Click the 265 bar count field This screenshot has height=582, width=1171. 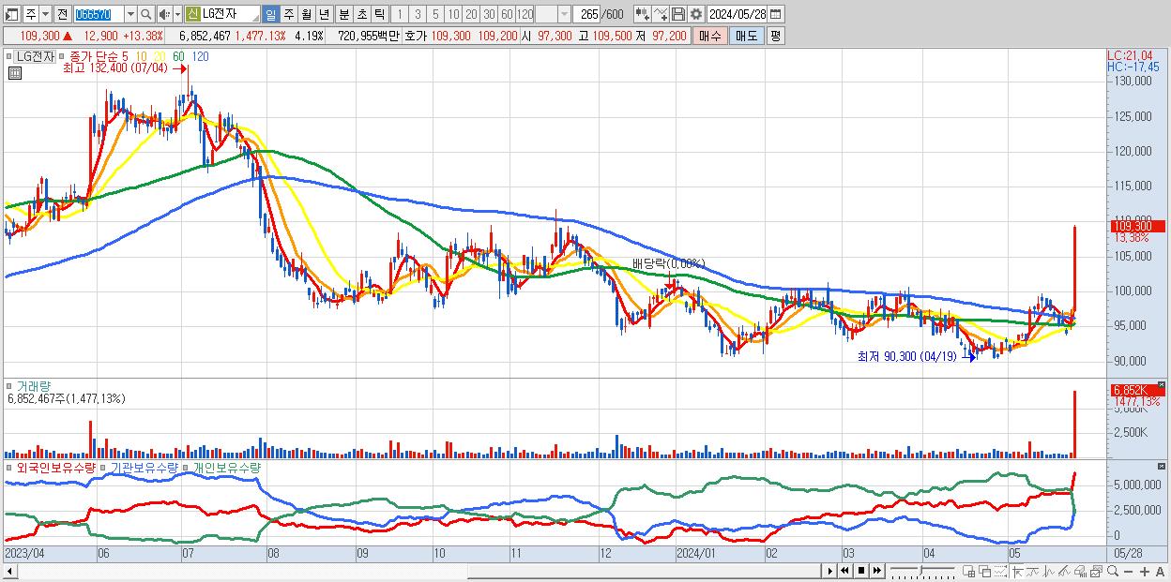[588, 14]
